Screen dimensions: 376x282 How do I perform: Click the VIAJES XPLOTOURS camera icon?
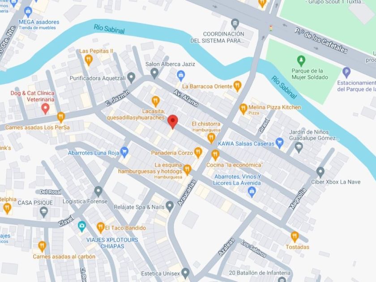tap(82, 226)
